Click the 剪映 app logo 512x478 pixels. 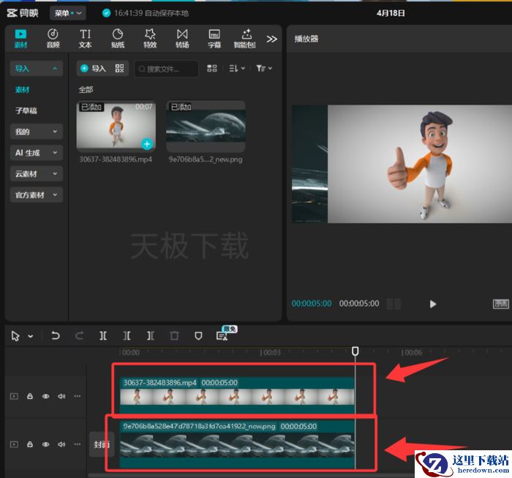pyautogui.click(x=23, y=13)
